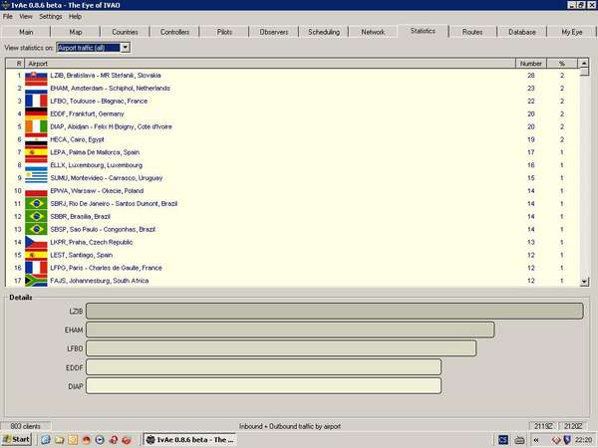Go to the Routes tab
This screenshot has height=448, width=598.
472,32
